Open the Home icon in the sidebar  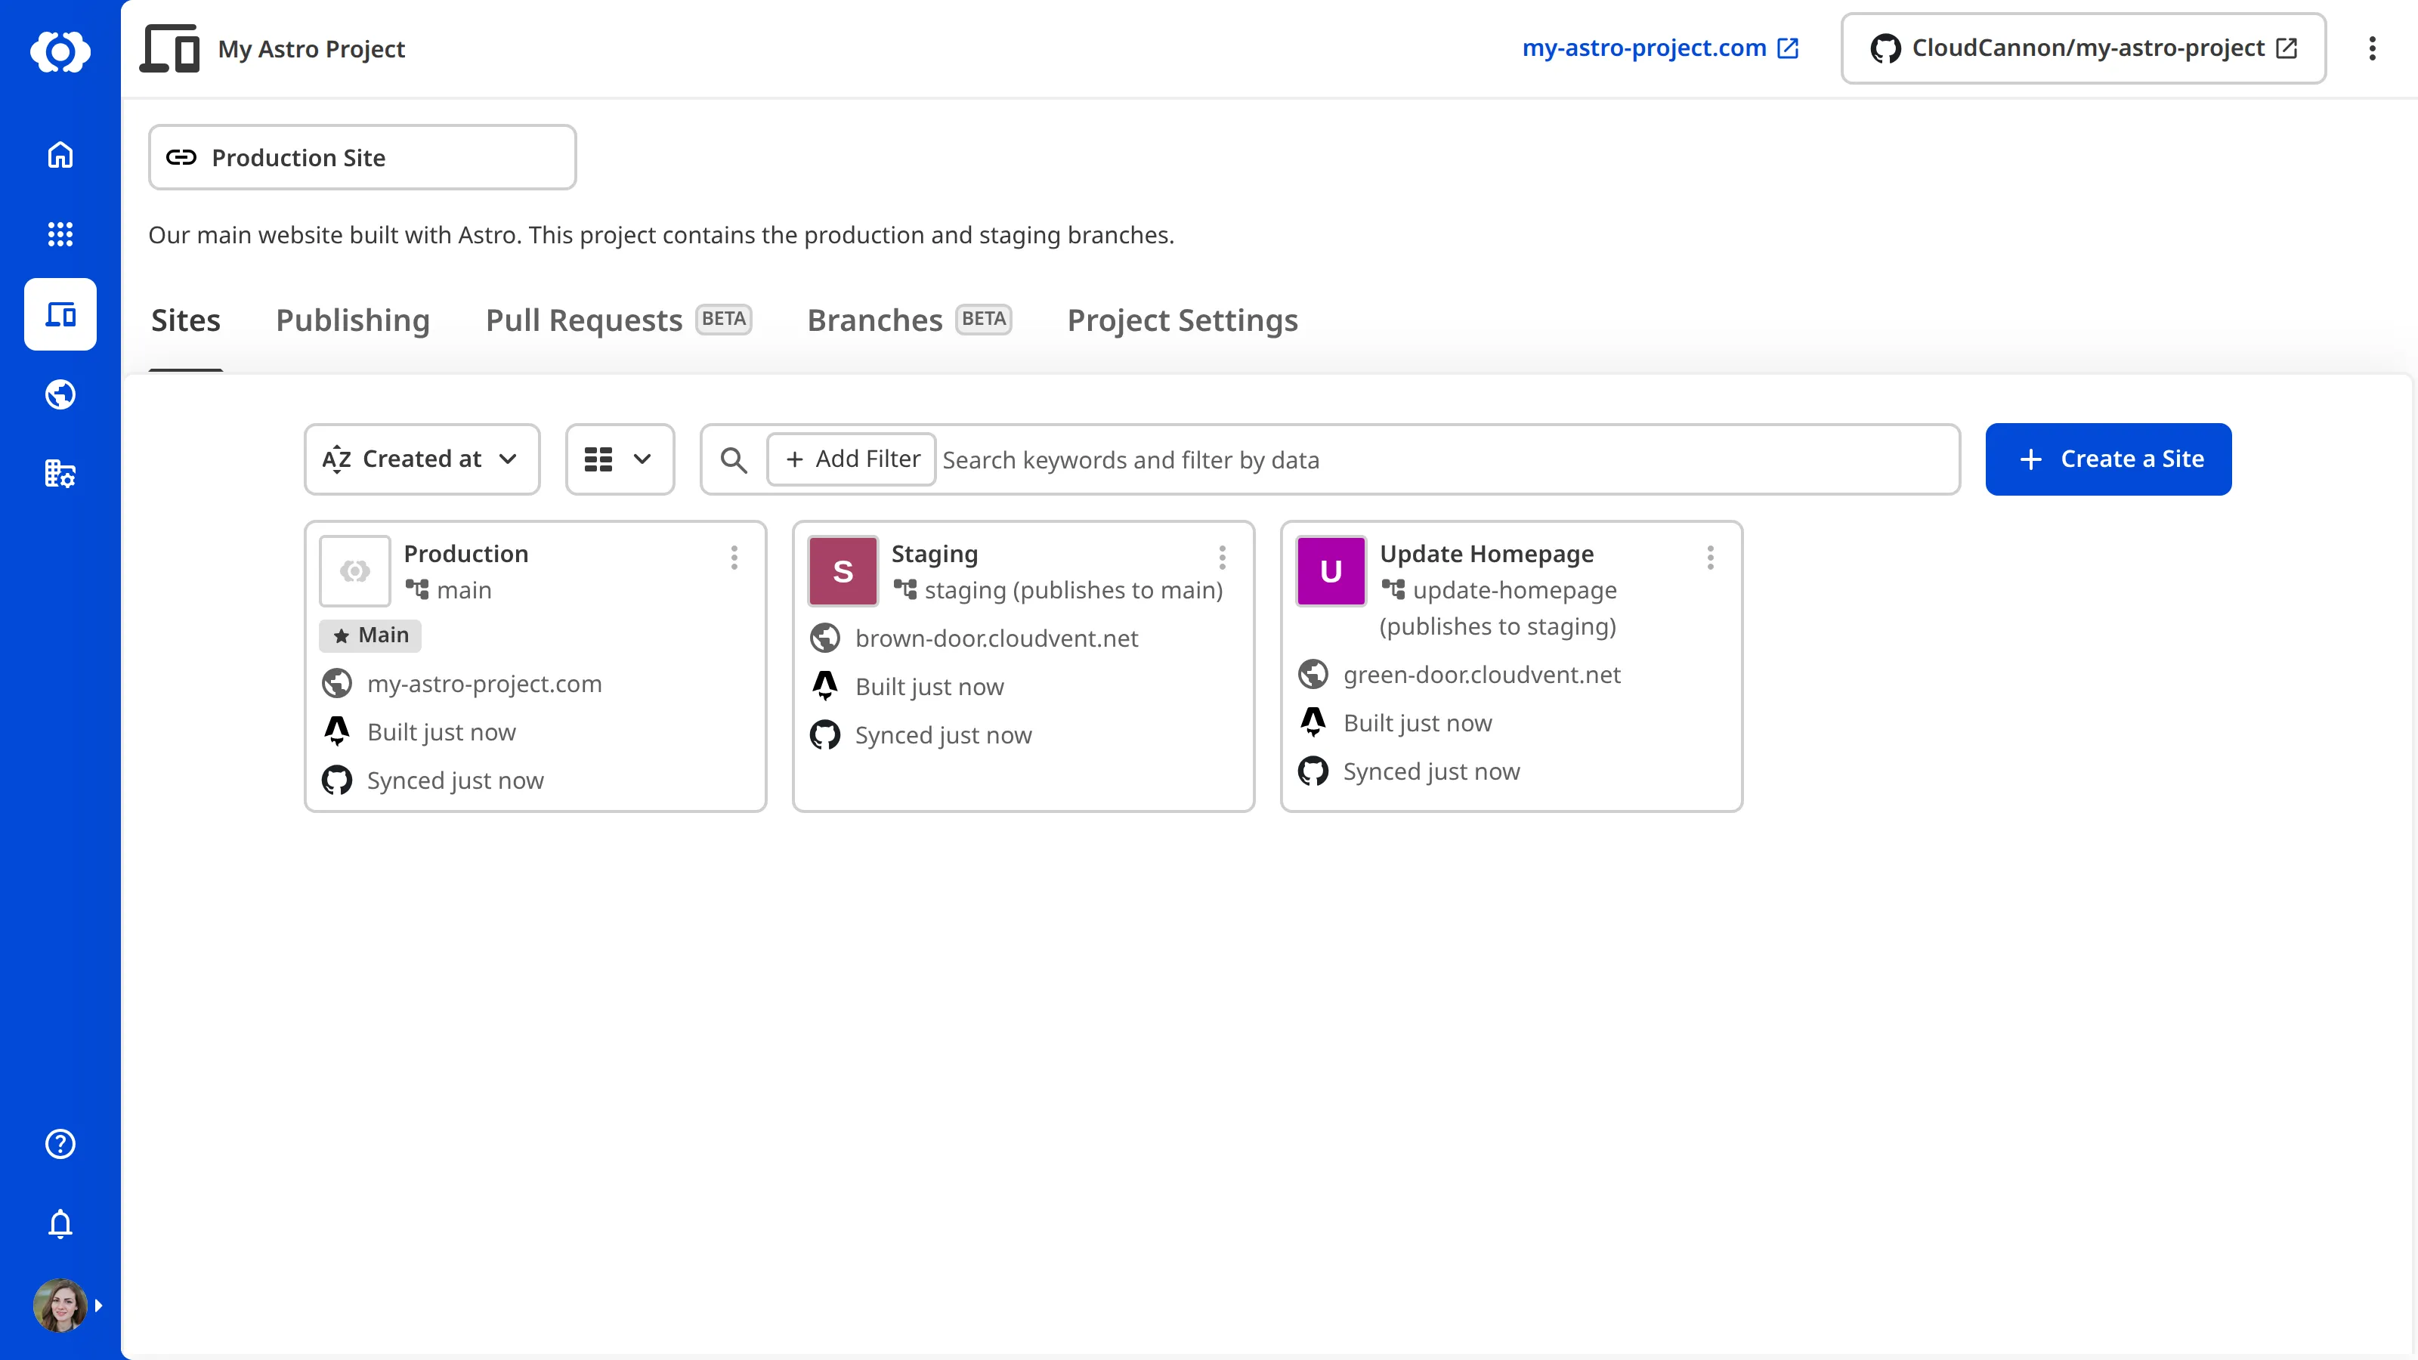point(60,155)
